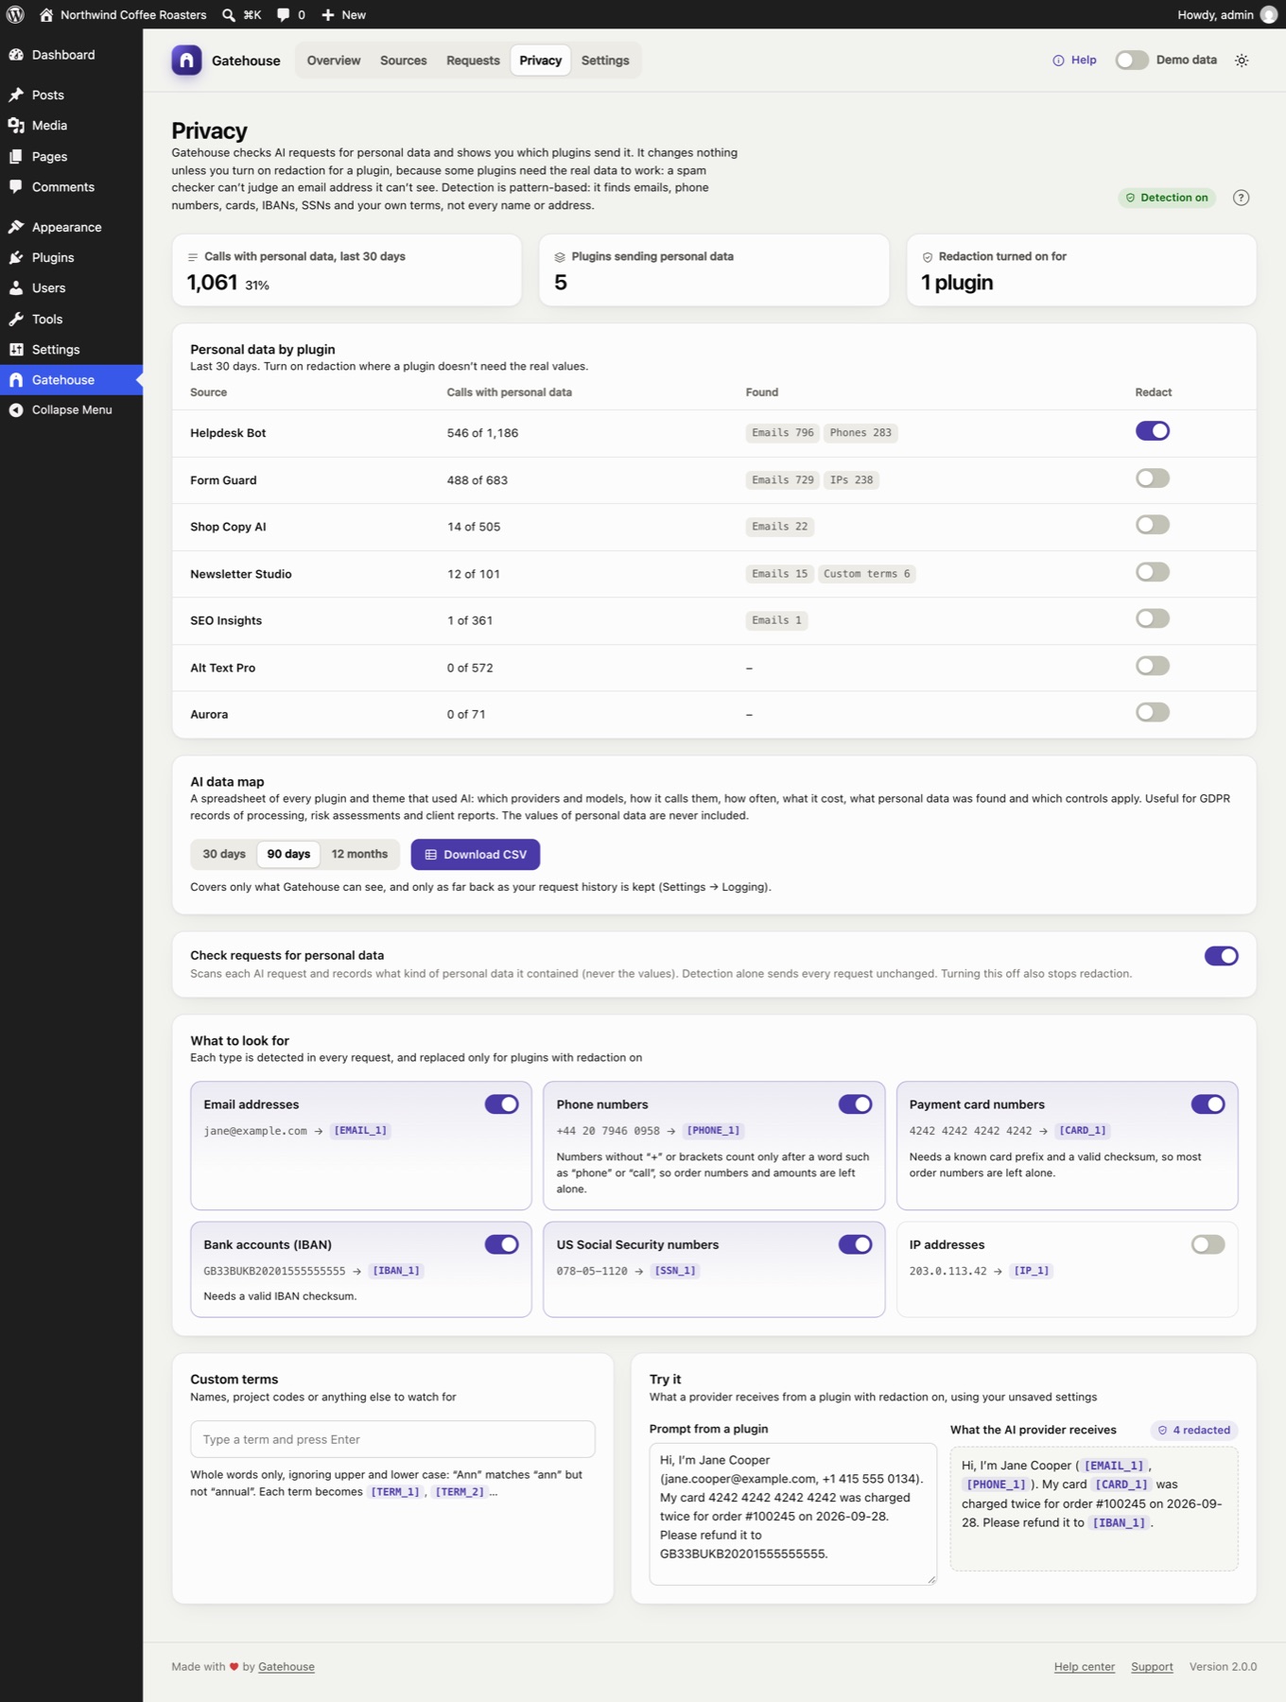The image size is (1286, 1702).
Task: Toggle the Demo data switch
Action: (x=1131, y=61)
